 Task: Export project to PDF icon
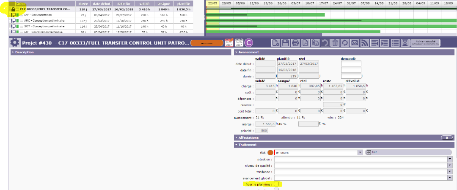tap(305, 43)
